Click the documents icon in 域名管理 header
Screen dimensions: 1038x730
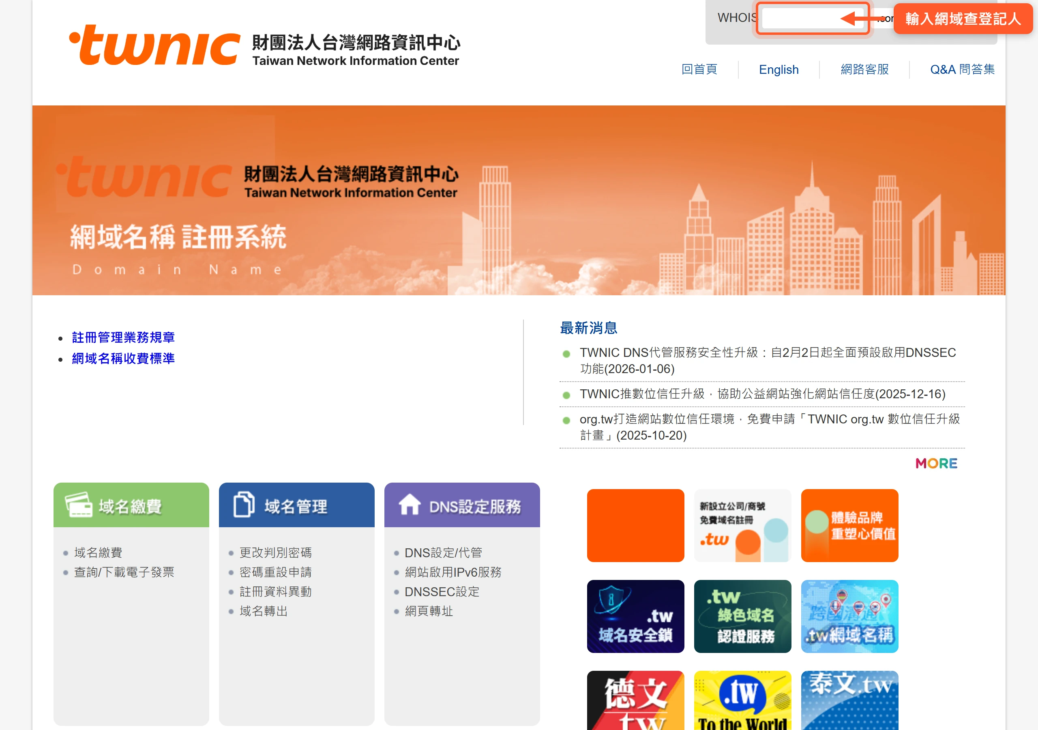tap(244, 504)
